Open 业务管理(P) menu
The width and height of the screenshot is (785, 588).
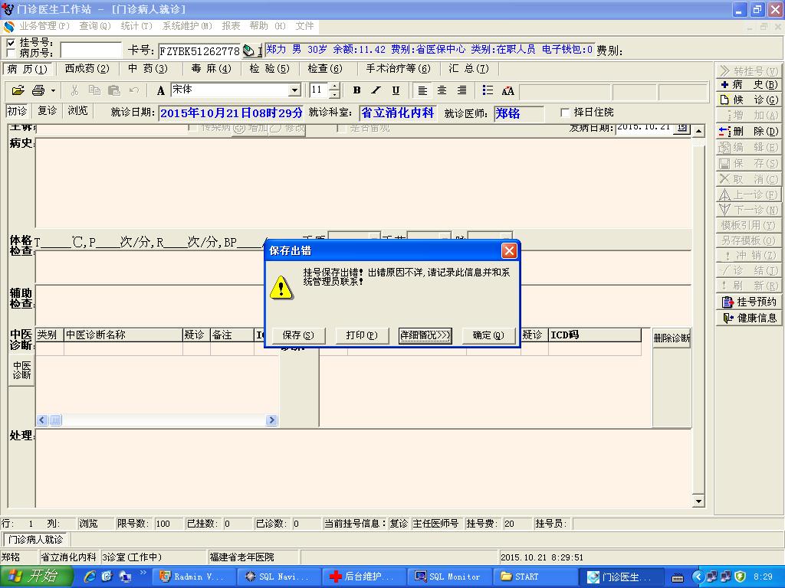coord(44,26)
